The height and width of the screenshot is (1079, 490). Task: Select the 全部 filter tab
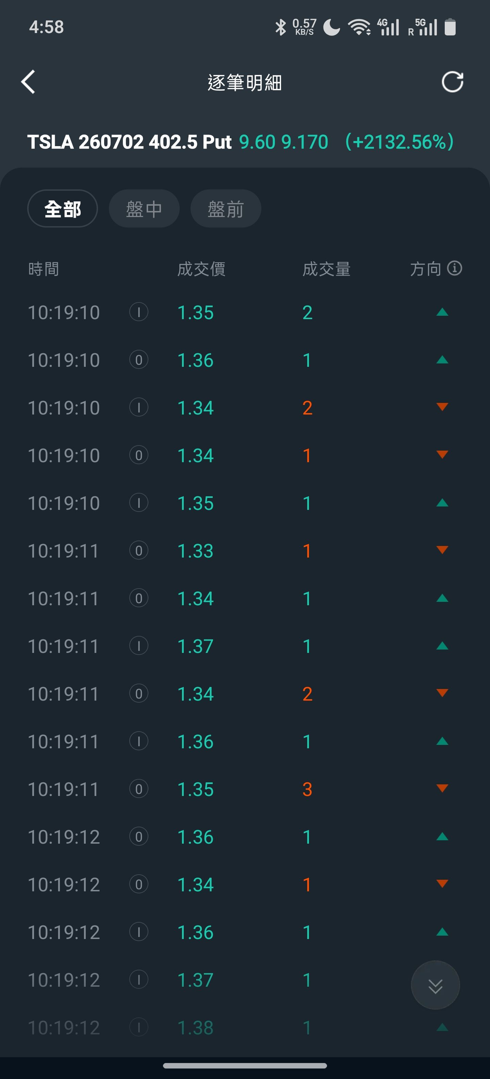click(x=62, y=208)
